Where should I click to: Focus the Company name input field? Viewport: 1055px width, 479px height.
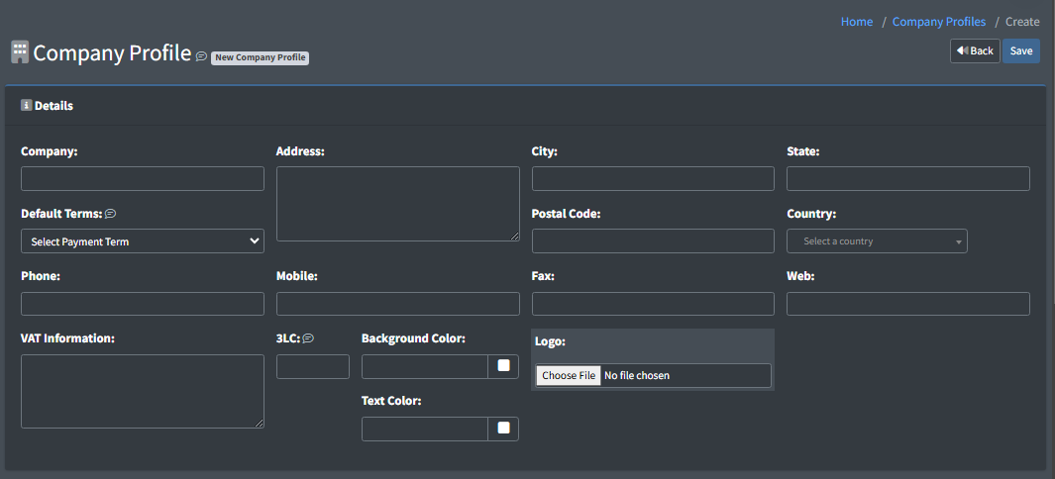(143, 179)
